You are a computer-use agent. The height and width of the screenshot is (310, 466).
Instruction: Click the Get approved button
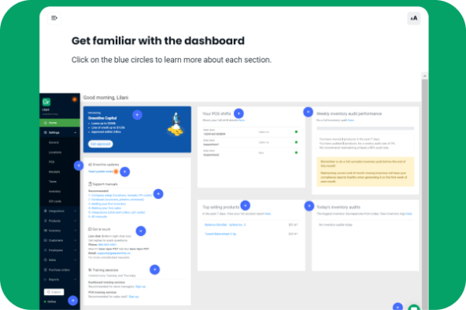(x=101, y=144)
